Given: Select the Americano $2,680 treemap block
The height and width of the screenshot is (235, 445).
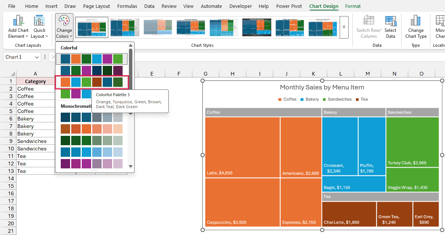Looking at the screenshot, I should [x=301, y=147].
